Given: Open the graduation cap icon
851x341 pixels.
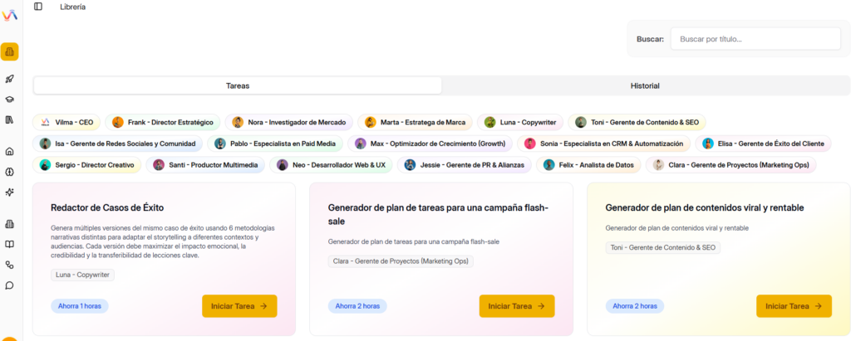Looking at the screenshot, I should tap(10, 100).
